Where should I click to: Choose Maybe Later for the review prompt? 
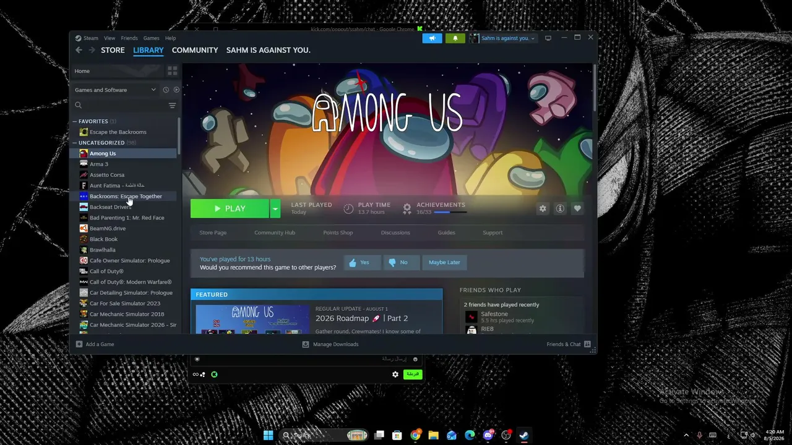[x=444, y=262]
